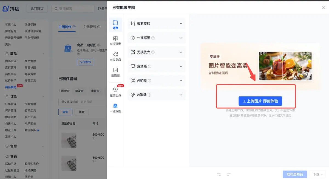Screen dimensions: 329x179
Task: Open 更多 in the sidebar
Action: [8, 44]
